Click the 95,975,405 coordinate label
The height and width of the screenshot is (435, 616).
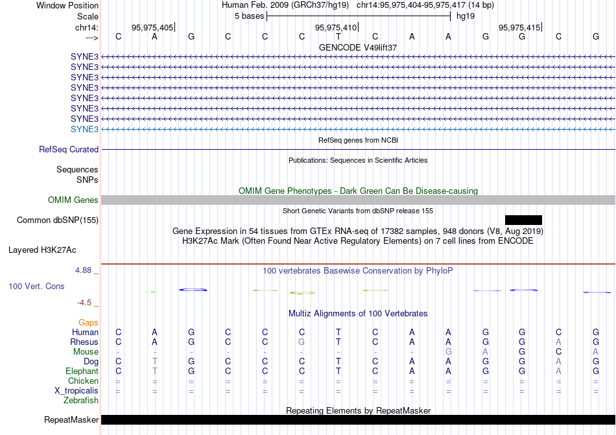[152, 27]
